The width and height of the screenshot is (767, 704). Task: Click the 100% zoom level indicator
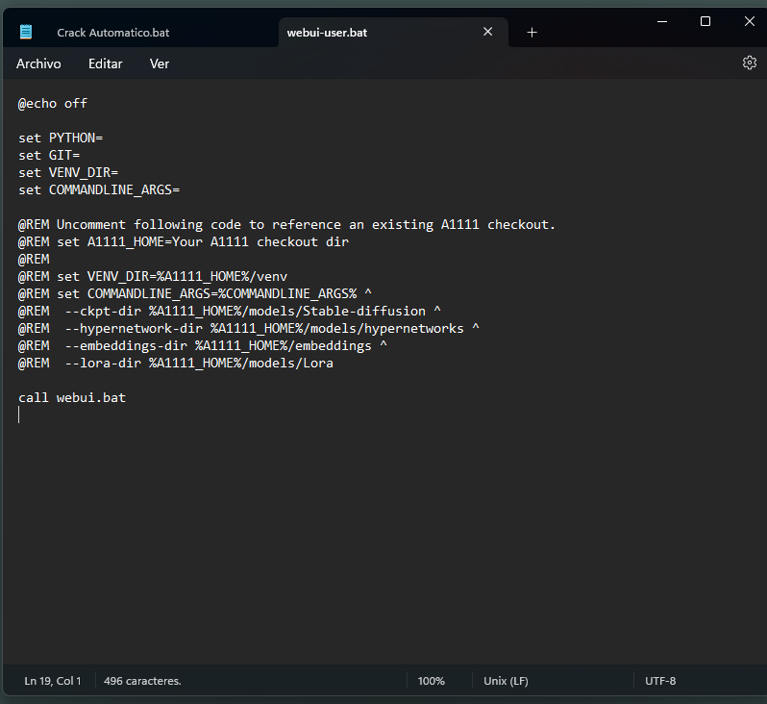(x=431, y=681)
